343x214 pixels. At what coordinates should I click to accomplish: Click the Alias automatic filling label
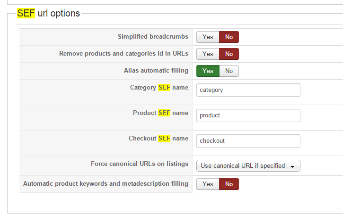[156, 71]
